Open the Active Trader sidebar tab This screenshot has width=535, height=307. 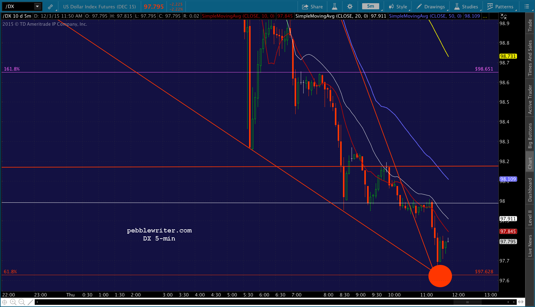coord(530,99)
